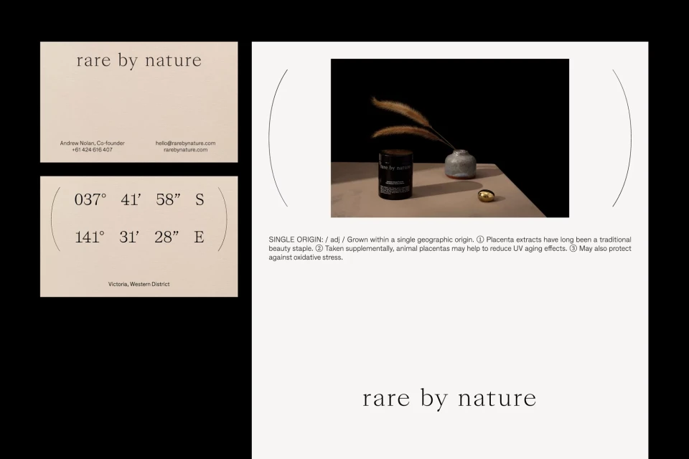Select the SINGLE ORIGIN definition heading
The image size is (689, 459).
[293, 239]
